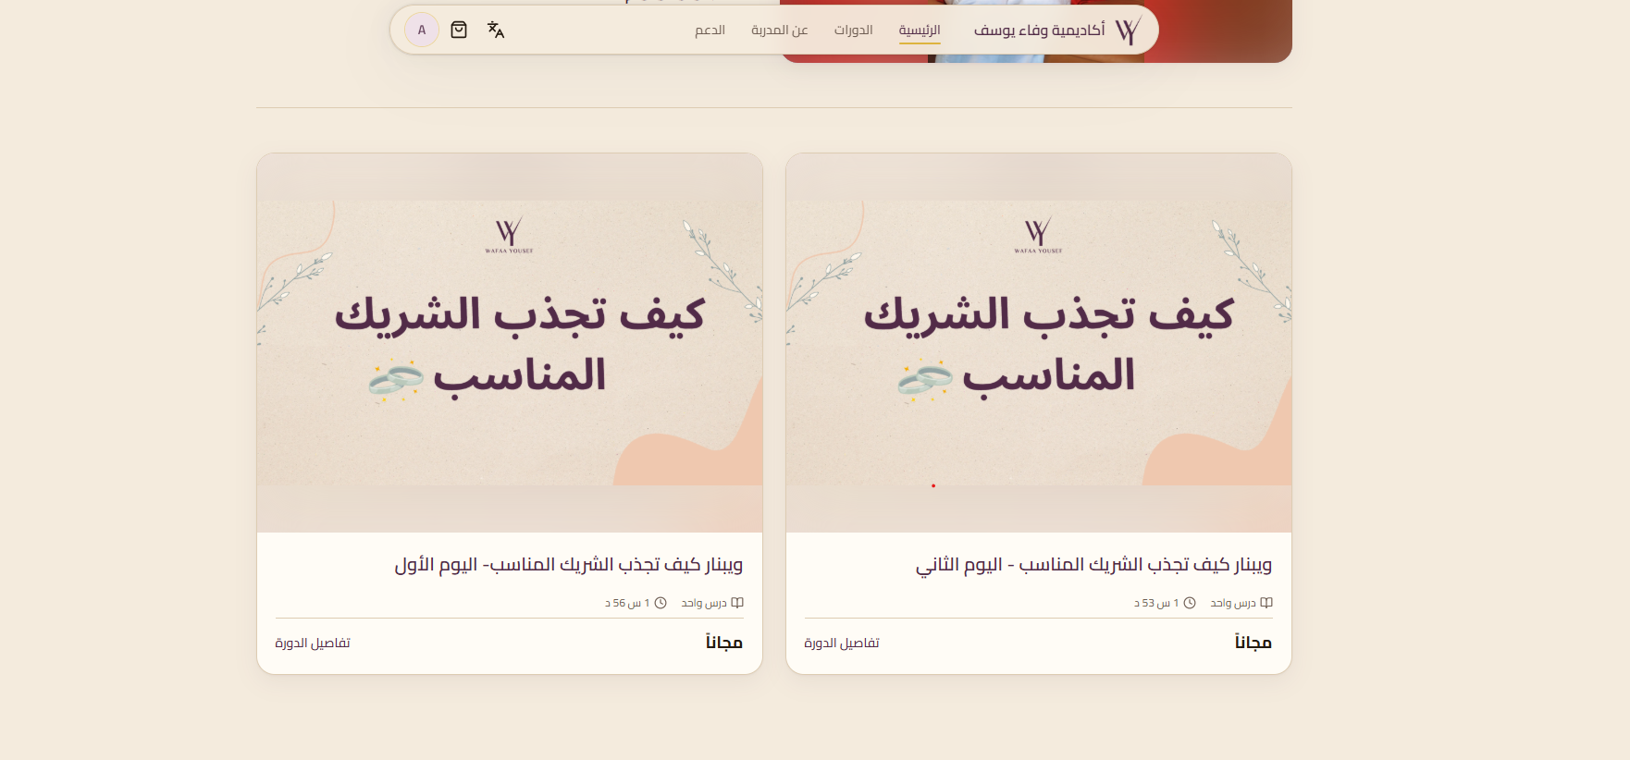Click the مجاناً price on اليوم الثاني card
The height and width of the screenshot is (760, 1630).
click(1253, 643)
